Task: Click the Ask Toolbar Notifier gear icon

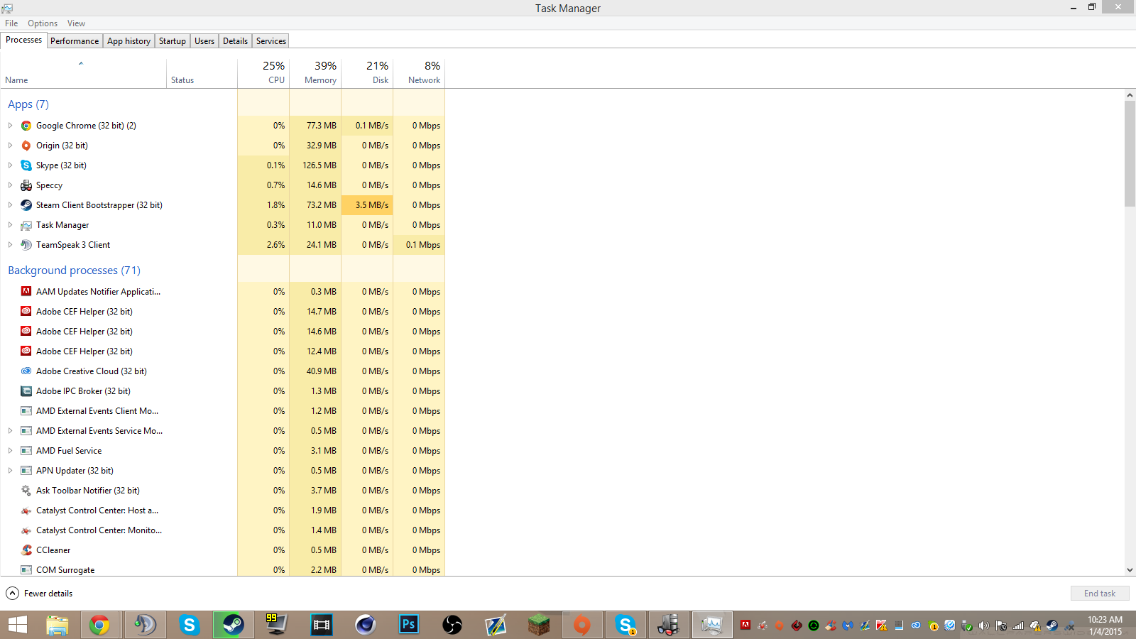Action: click(x=26, y=491)
